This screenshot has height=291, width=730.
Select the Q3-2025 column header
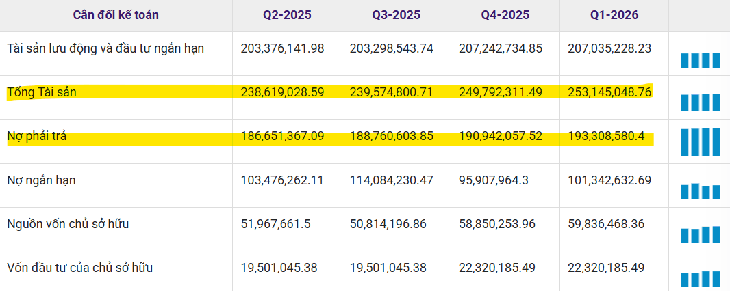397,15
